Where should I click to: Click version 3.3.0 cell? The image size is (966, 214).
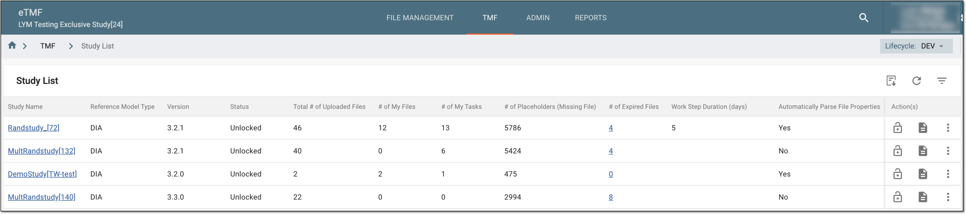[175, 197]
